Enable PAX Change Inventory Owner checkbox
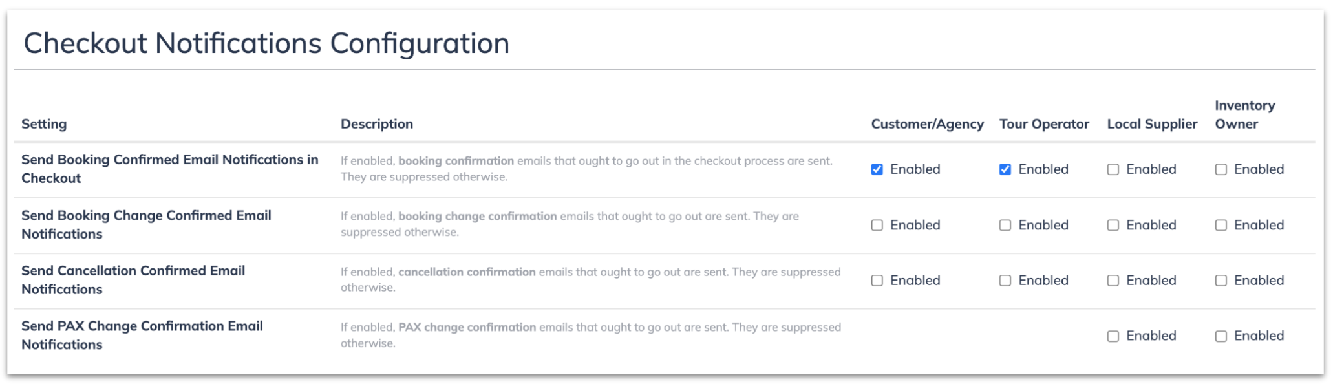The height and width of the screenshot is (384, 1333). pos(1221,336)
